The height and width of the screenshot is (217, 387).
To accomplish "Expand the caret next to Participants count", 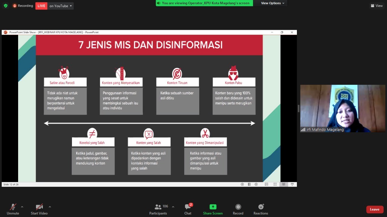I will (173, 207).
